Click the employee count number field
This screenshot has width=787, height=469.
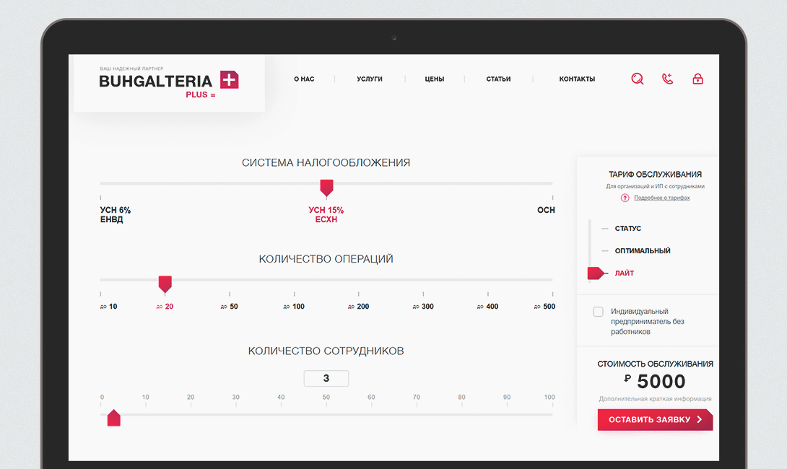(326, 378)
